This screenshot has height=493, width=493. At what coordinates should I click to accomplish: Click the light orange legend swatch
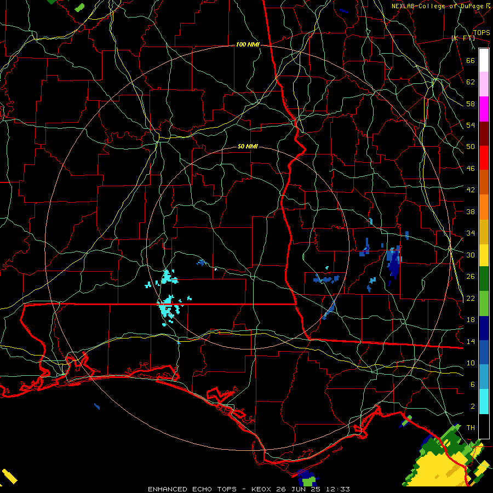pos(484,207)
